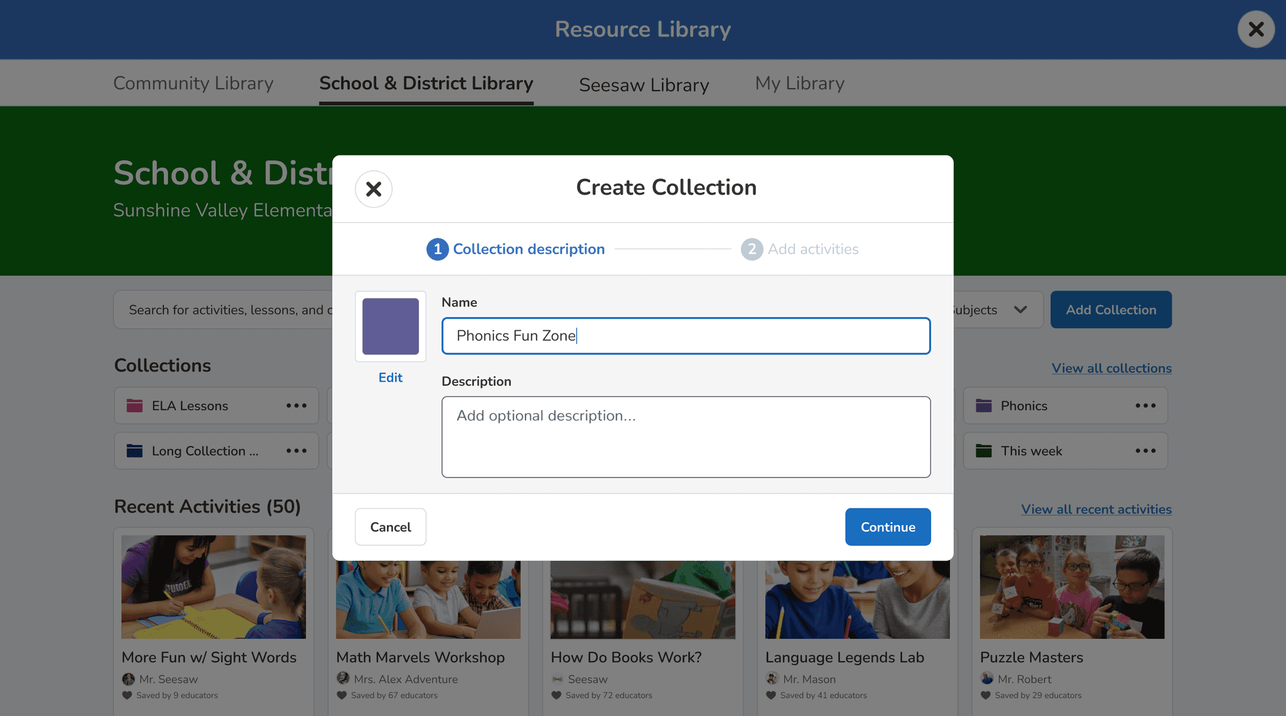Click the Description text area
Viewport: 1286px width, 716px height.
(x=686, y=437)
